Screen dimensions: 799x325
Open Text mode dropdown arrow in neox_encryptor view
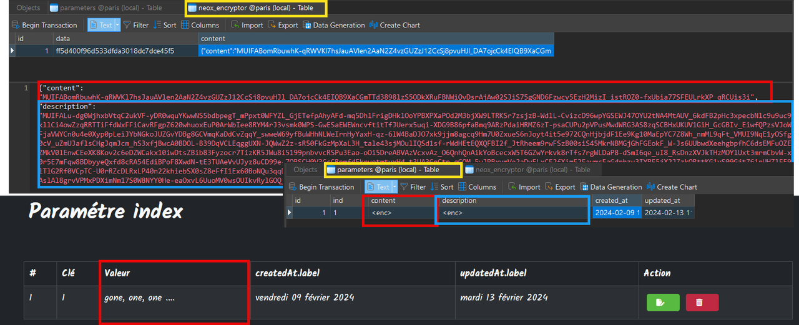pos(117,25)
